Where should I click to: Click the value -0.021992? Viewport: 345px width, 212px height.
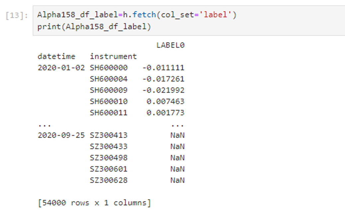pyautogui.click(x=163, y=90)
